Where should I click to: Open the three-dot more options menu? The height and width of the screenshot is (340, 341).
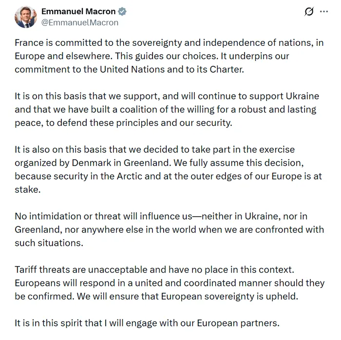click(x=324, y=11)
